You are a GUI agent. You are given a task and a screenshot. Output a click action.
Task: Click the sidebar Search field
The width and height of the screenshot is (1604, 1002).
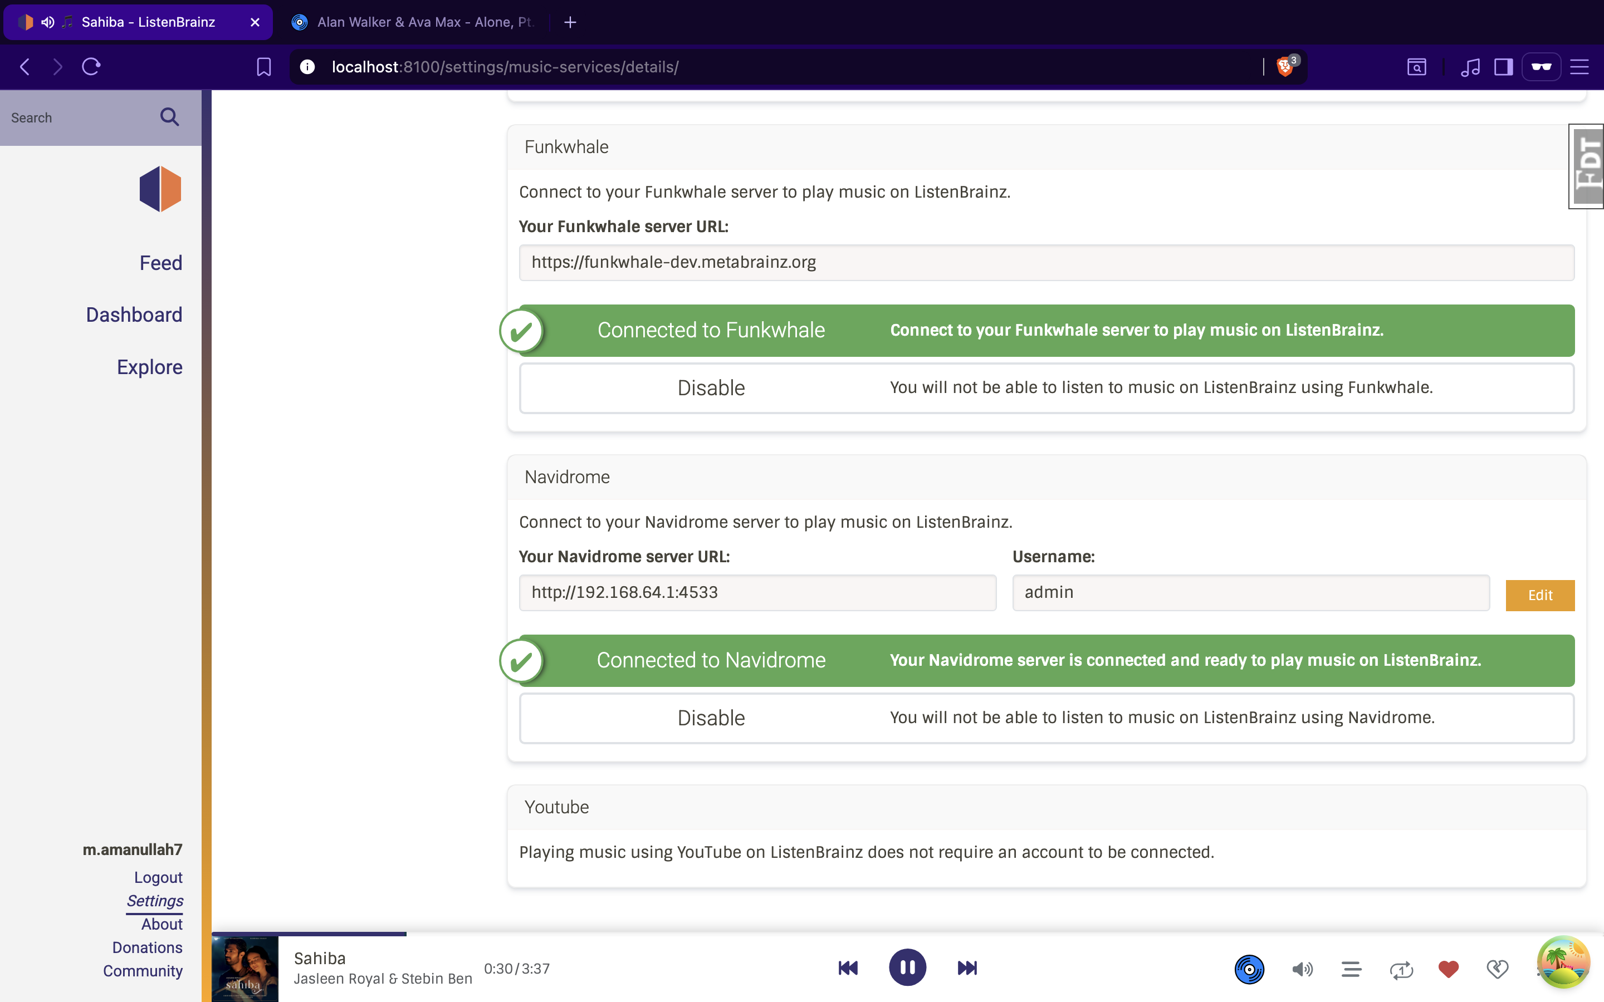(x=80, y=117)
